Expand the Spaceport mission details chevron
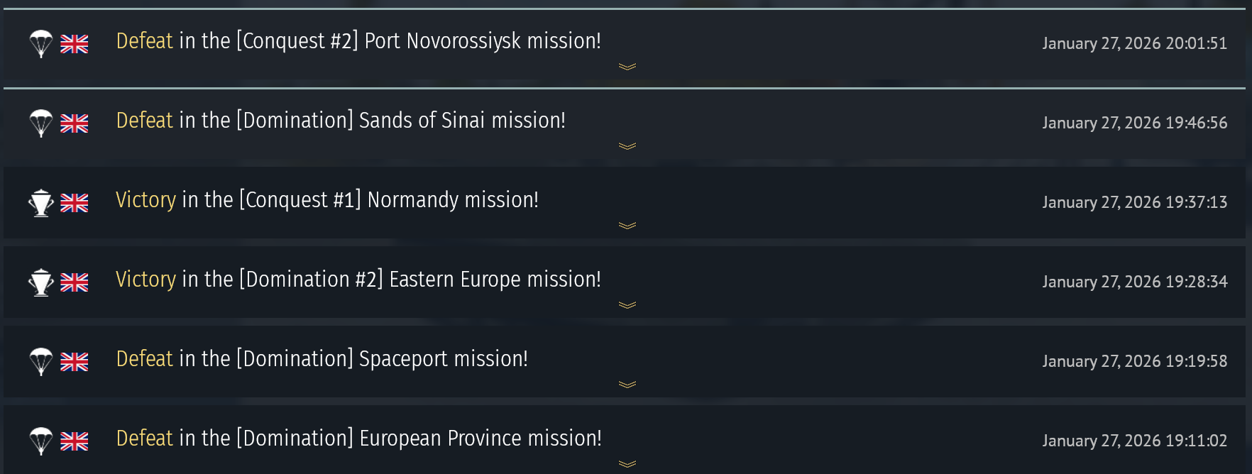 point(627,385)
